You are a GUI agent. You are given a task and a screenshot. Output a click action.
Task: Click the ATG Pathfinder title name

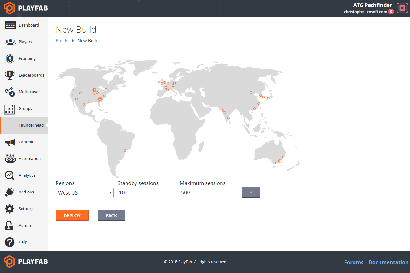[x=373, y=5]
